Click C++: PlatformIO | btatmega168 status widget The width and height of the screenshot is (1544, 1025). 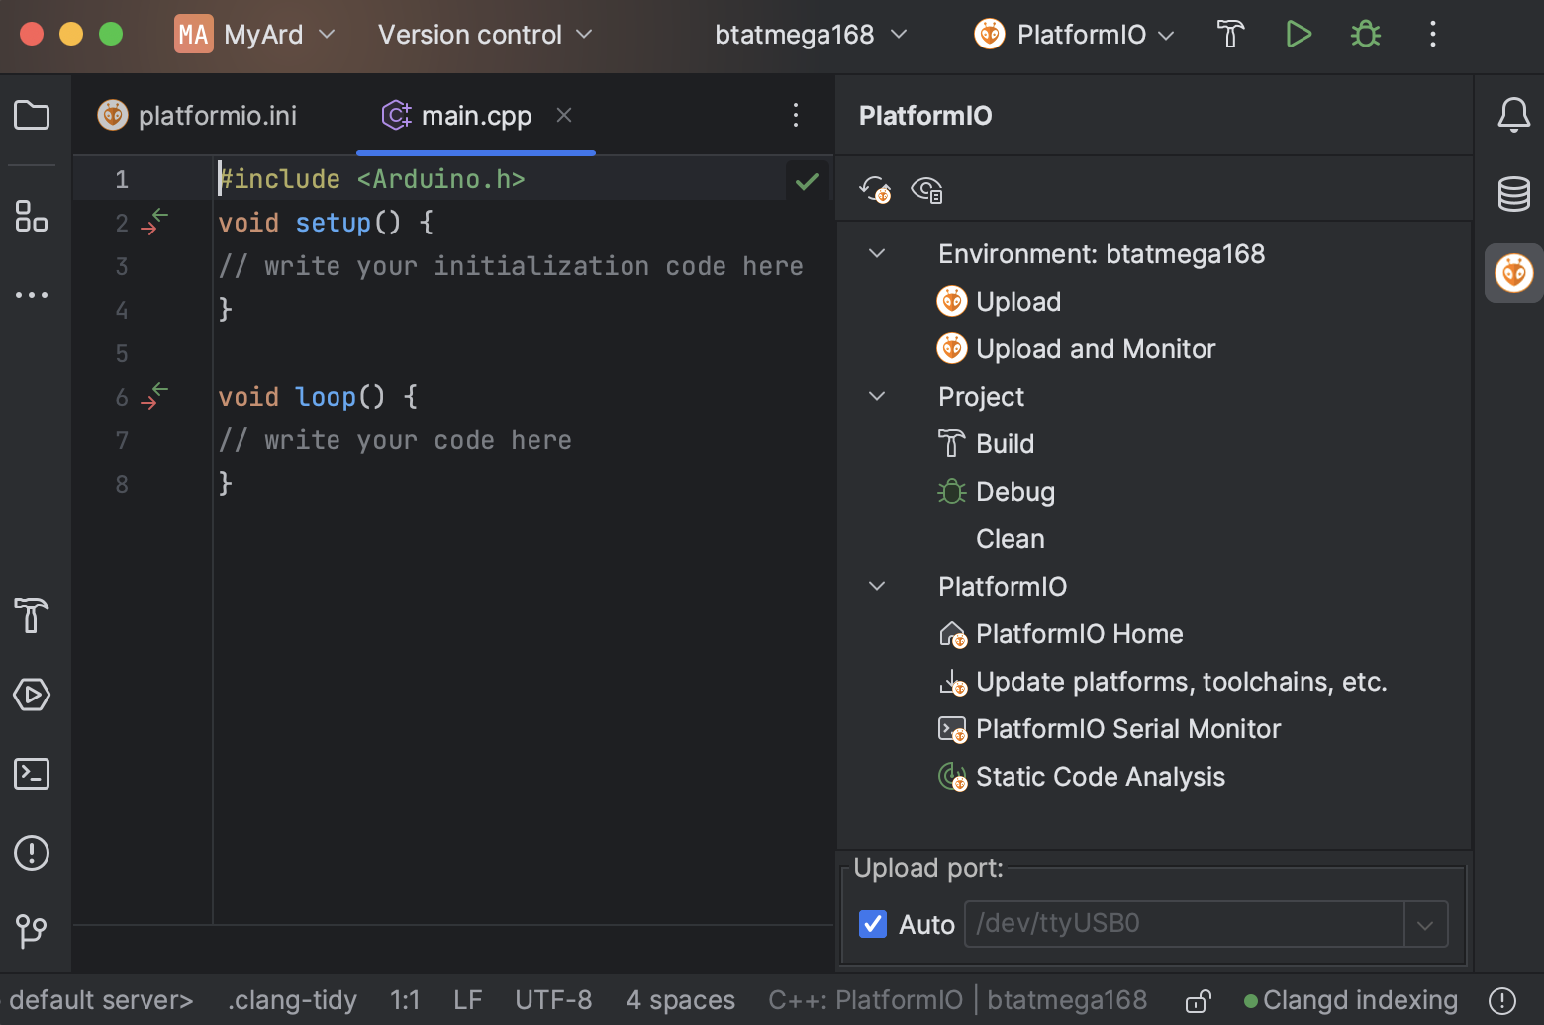pyautogui.click(x=957, y=1000)
